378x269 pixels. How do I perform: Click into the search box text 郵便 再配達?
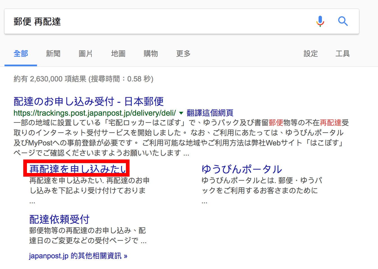[37, 22]
